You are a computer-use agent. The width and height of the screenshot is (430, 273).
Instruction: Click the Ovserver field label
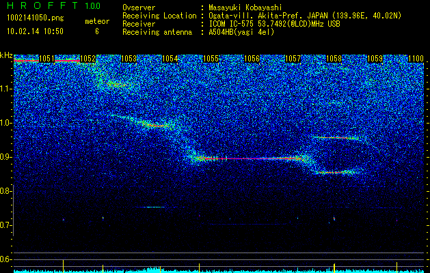[139, 8]
